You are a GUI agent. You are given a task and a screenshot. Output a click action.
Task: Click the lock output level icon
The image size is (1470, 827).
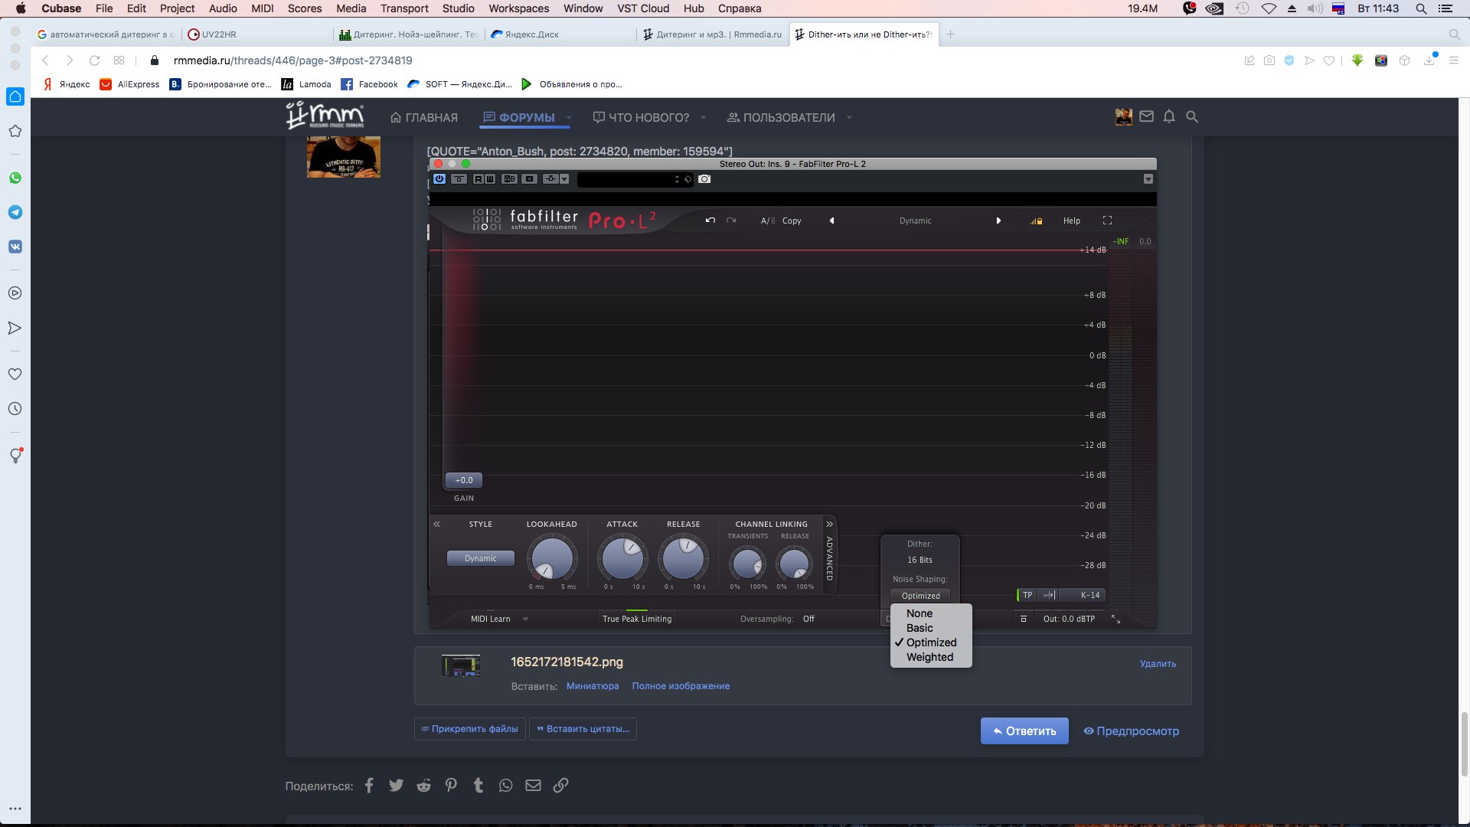pyautogui.click(x=1036, y=221)
